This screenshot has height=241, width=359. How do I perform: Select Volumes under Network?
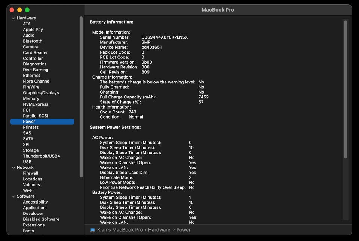coord(31,184)
